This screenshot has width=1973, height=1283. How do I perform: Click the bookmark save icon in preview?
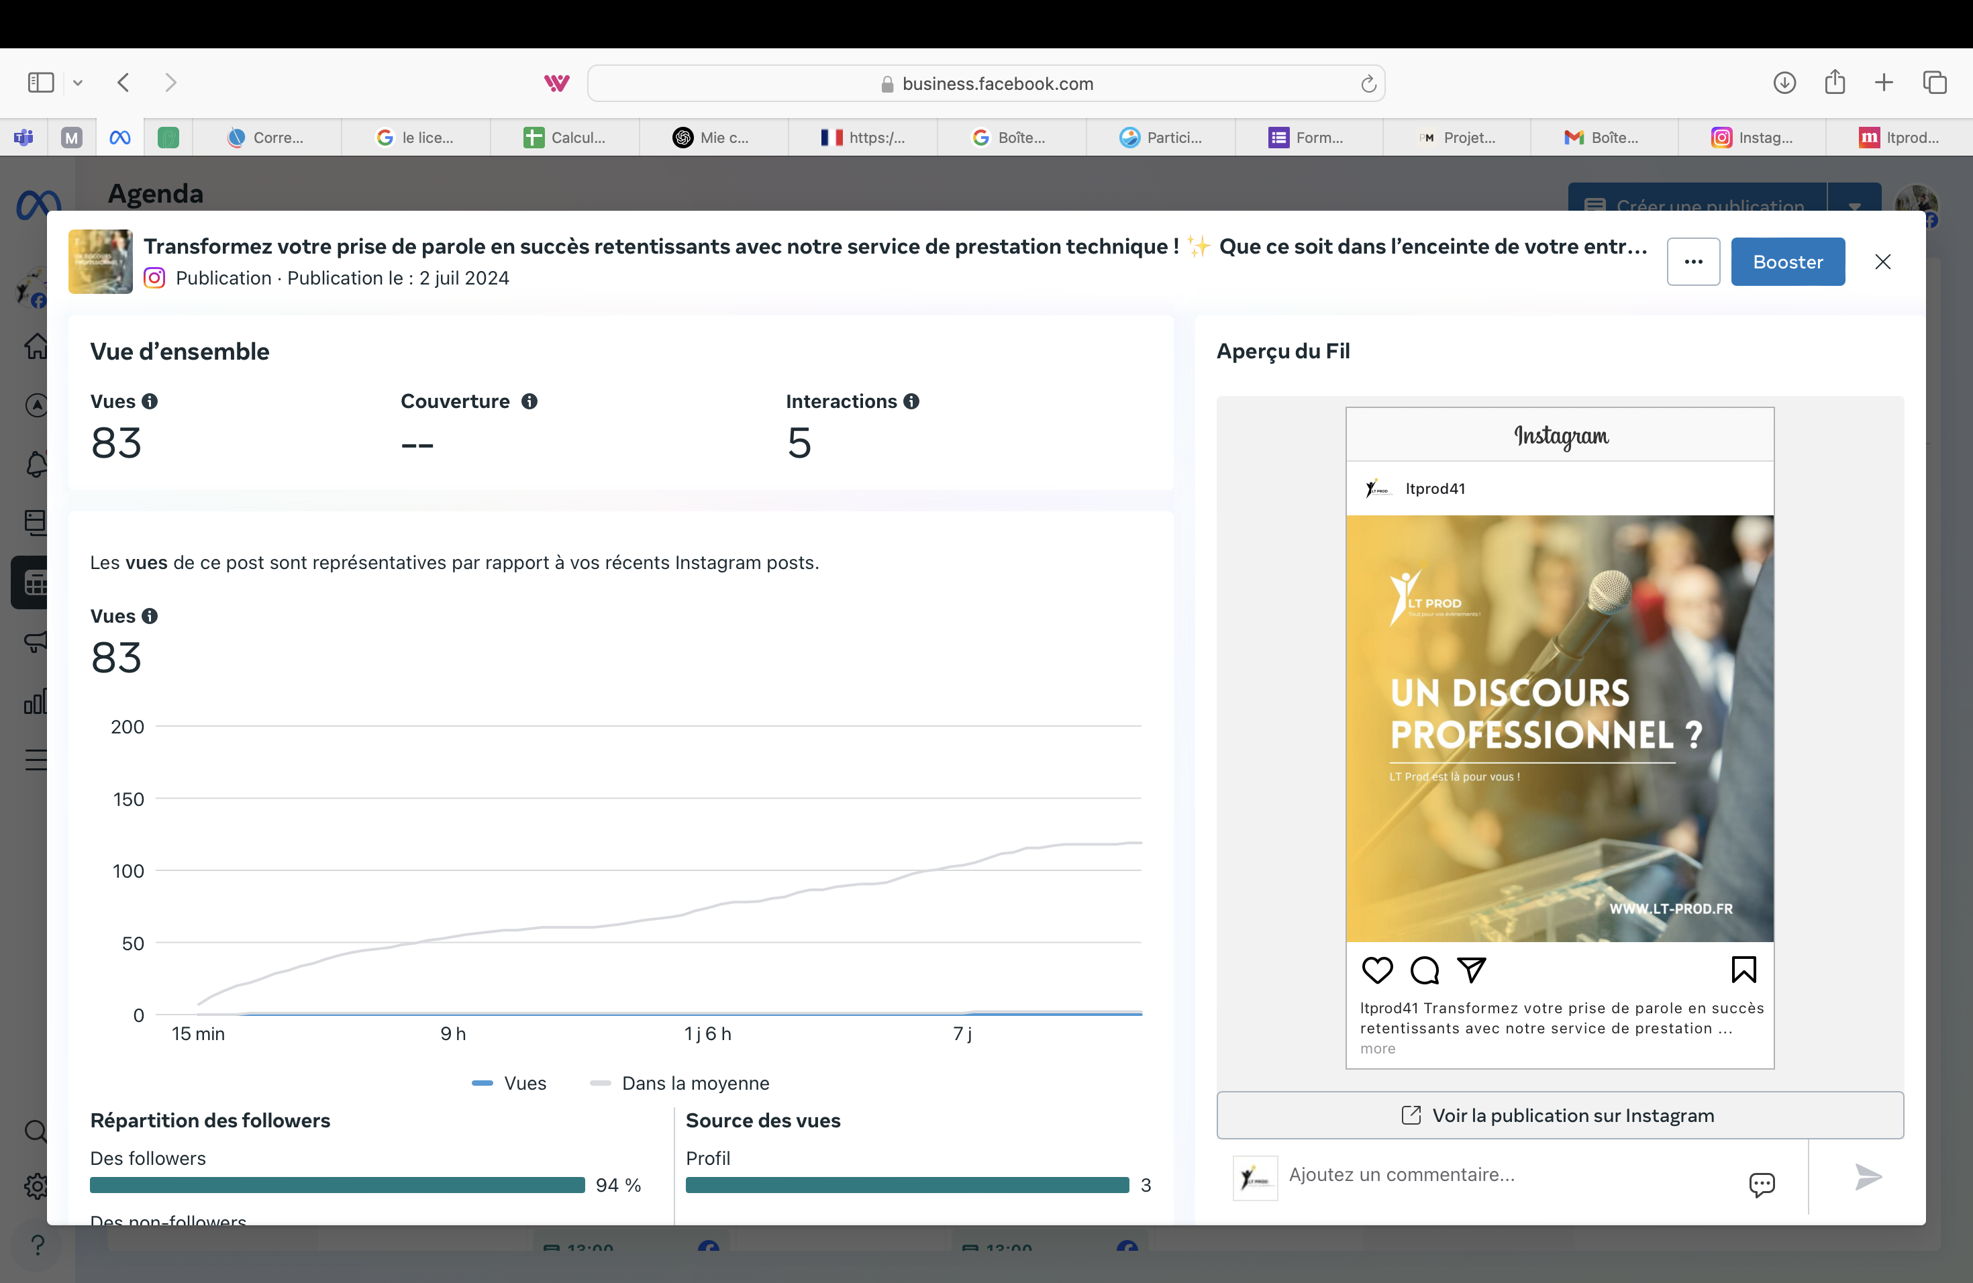[1743, 970]
